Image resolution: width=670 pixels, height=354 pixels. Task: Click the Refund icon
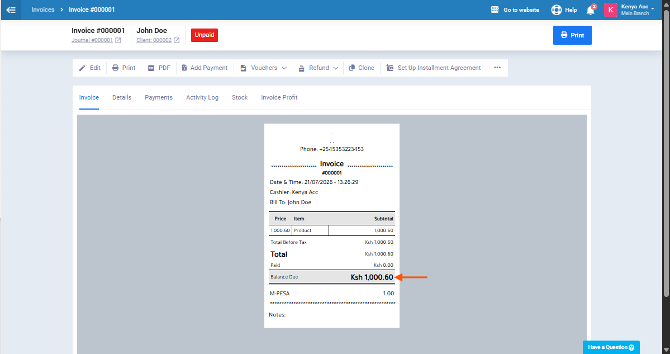tap(302, 68)
